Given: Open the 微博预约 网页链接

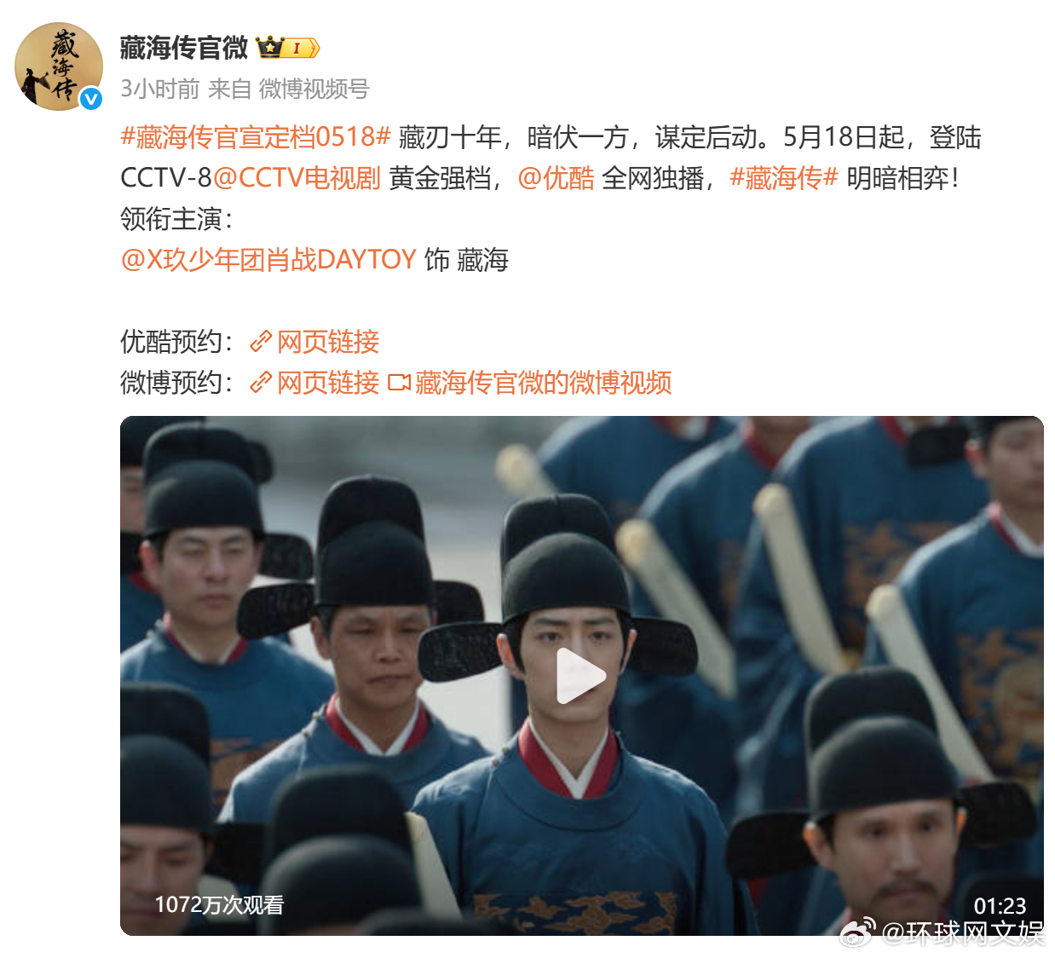Looking at the screenshot, I should pos(328,383).
